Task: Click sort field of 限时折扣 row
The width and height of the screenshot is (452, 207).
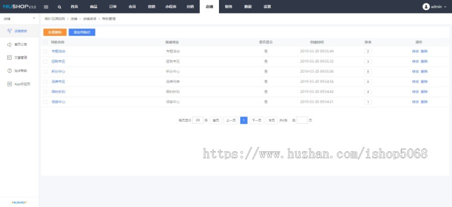Action: click(368, 92)
